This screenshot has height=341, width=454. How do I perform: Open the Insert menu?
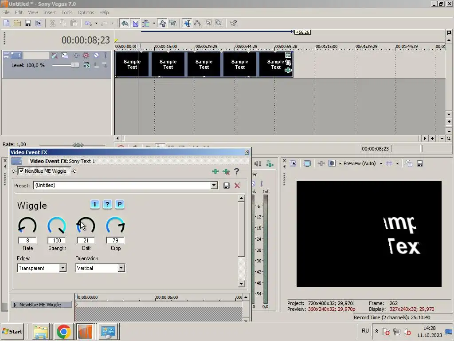[50, 12]
